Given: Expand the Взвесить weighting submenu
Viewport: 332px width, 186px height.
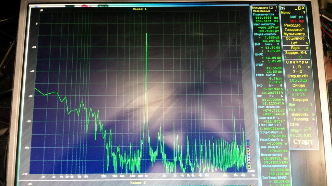Looking at the screenshot, I should click(313, 115).
